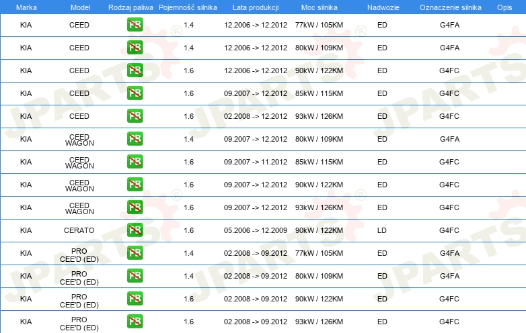The height and width of the screenshot is (333, 526).
Task: Select the fuel icon for PRO CEE'D 90kW/122KM
Action: coord(135,299)
